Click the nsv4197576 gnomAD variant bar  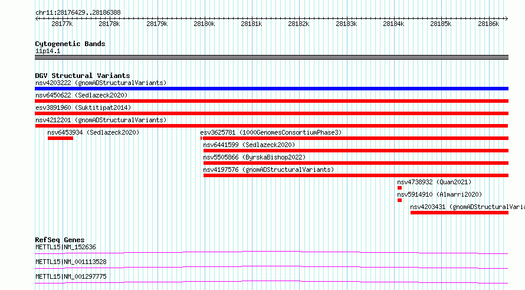[x=356, y=175]
